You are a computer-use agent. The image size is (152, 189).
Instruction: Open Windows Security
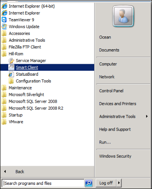click(115, 156)
